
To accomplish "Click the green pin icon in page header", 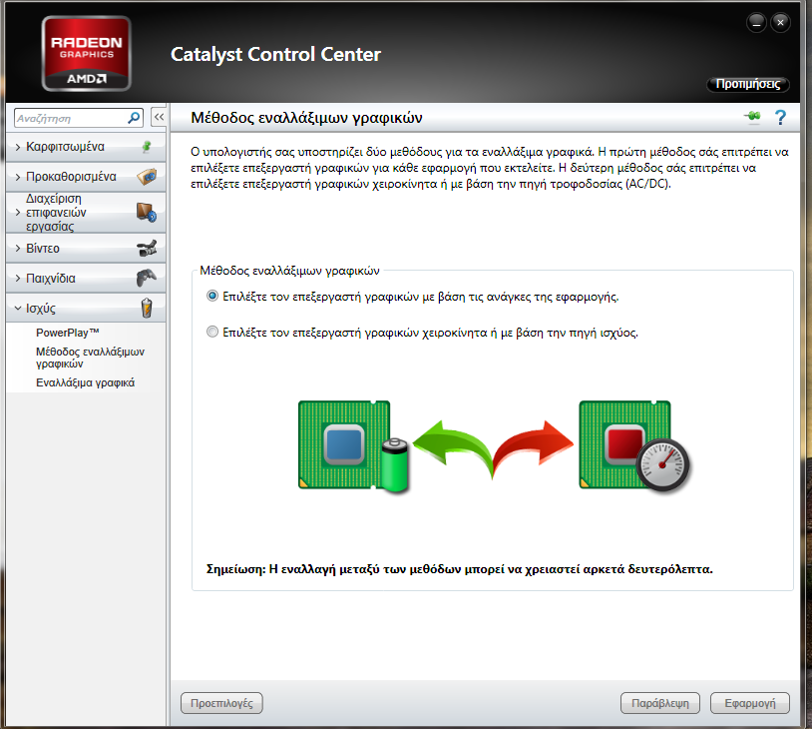I will point(752,117).
